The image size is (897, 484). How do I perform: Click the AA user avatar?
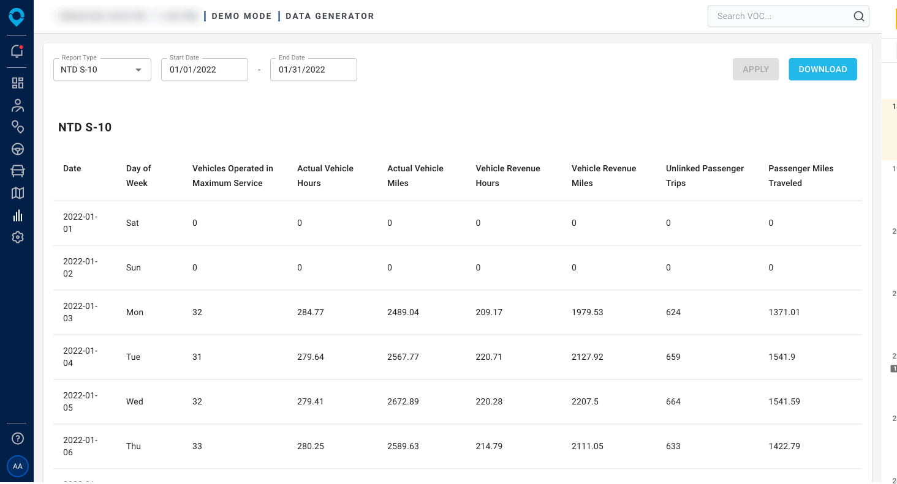pyautogui.click(x=17, y=466)
